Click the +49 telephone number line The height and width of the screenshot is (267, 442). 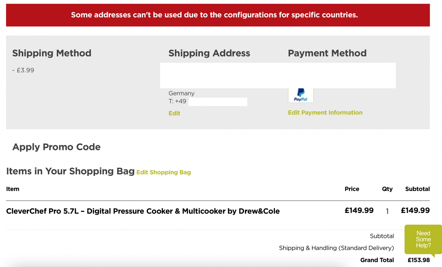pyautogui.click(x=178, y=101)
